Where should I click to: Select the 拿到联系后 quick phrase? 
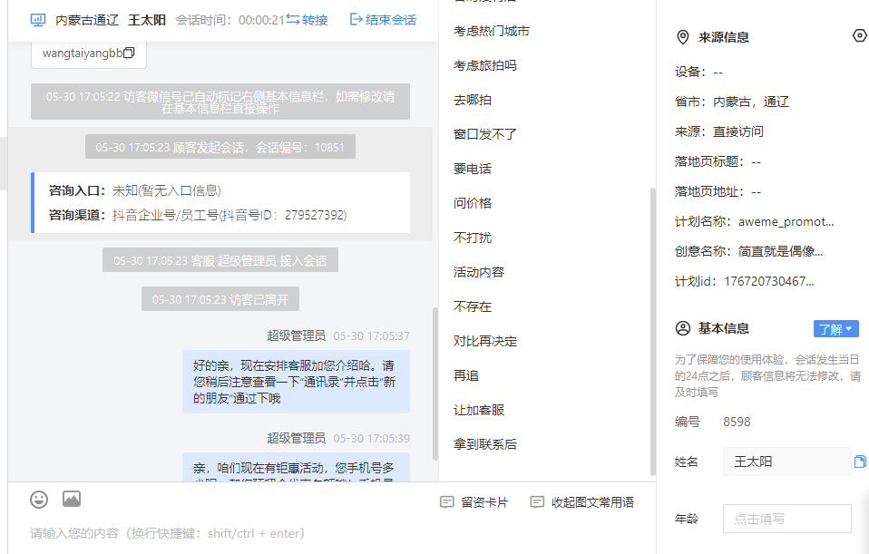(485, 444)
